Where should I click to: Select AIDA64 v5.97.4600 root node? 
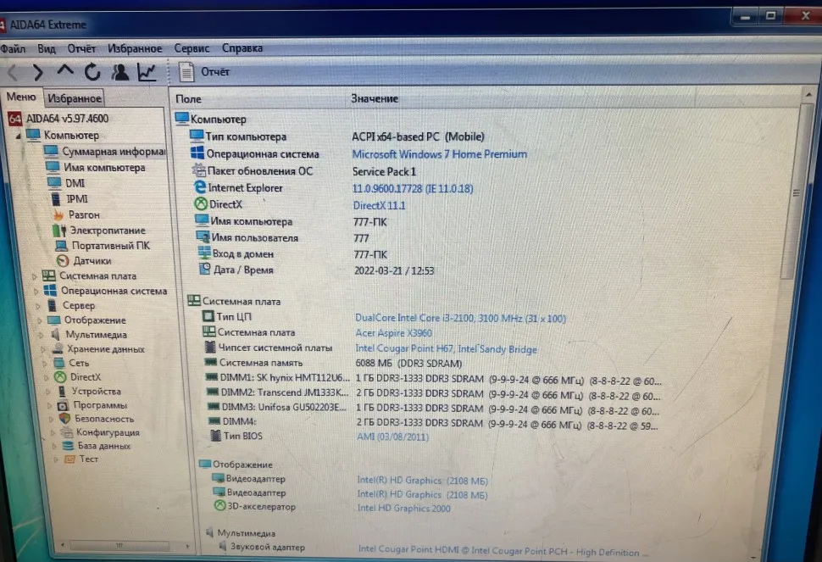67,119
